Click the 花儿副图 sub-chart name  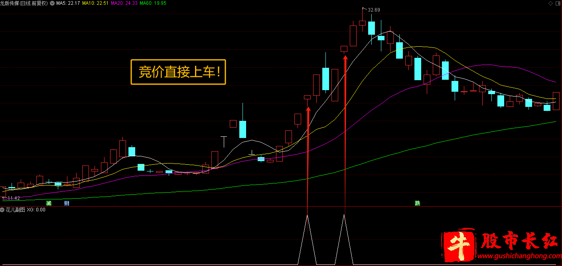(x=16, y=210)
